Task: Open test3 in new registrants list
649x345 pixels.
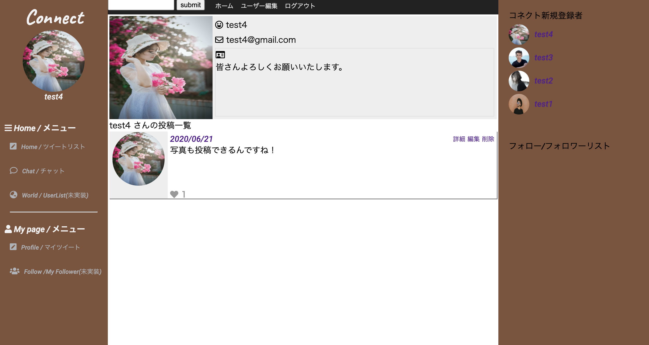Action: 543,58
